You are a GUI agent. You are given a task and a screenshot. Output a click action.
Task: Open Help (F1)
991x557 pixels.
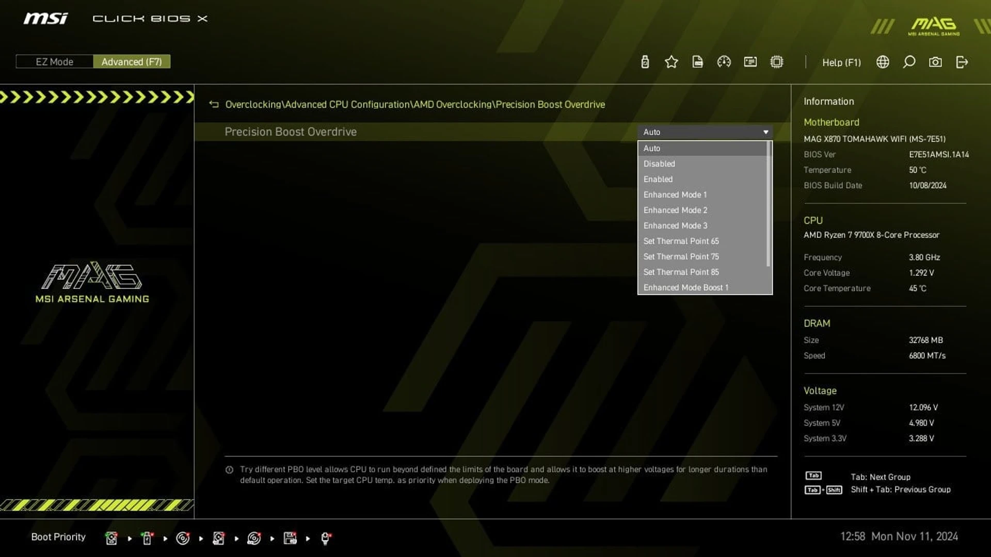pyautogui.click(x=841, y=62)
